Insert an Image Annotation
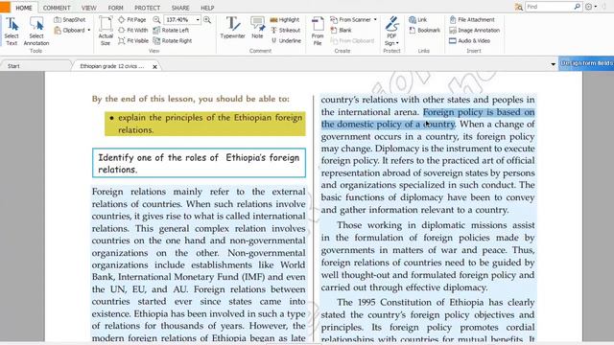Image resolution: width=614 pixels, height=345 pixels. [x=474, y=30]
